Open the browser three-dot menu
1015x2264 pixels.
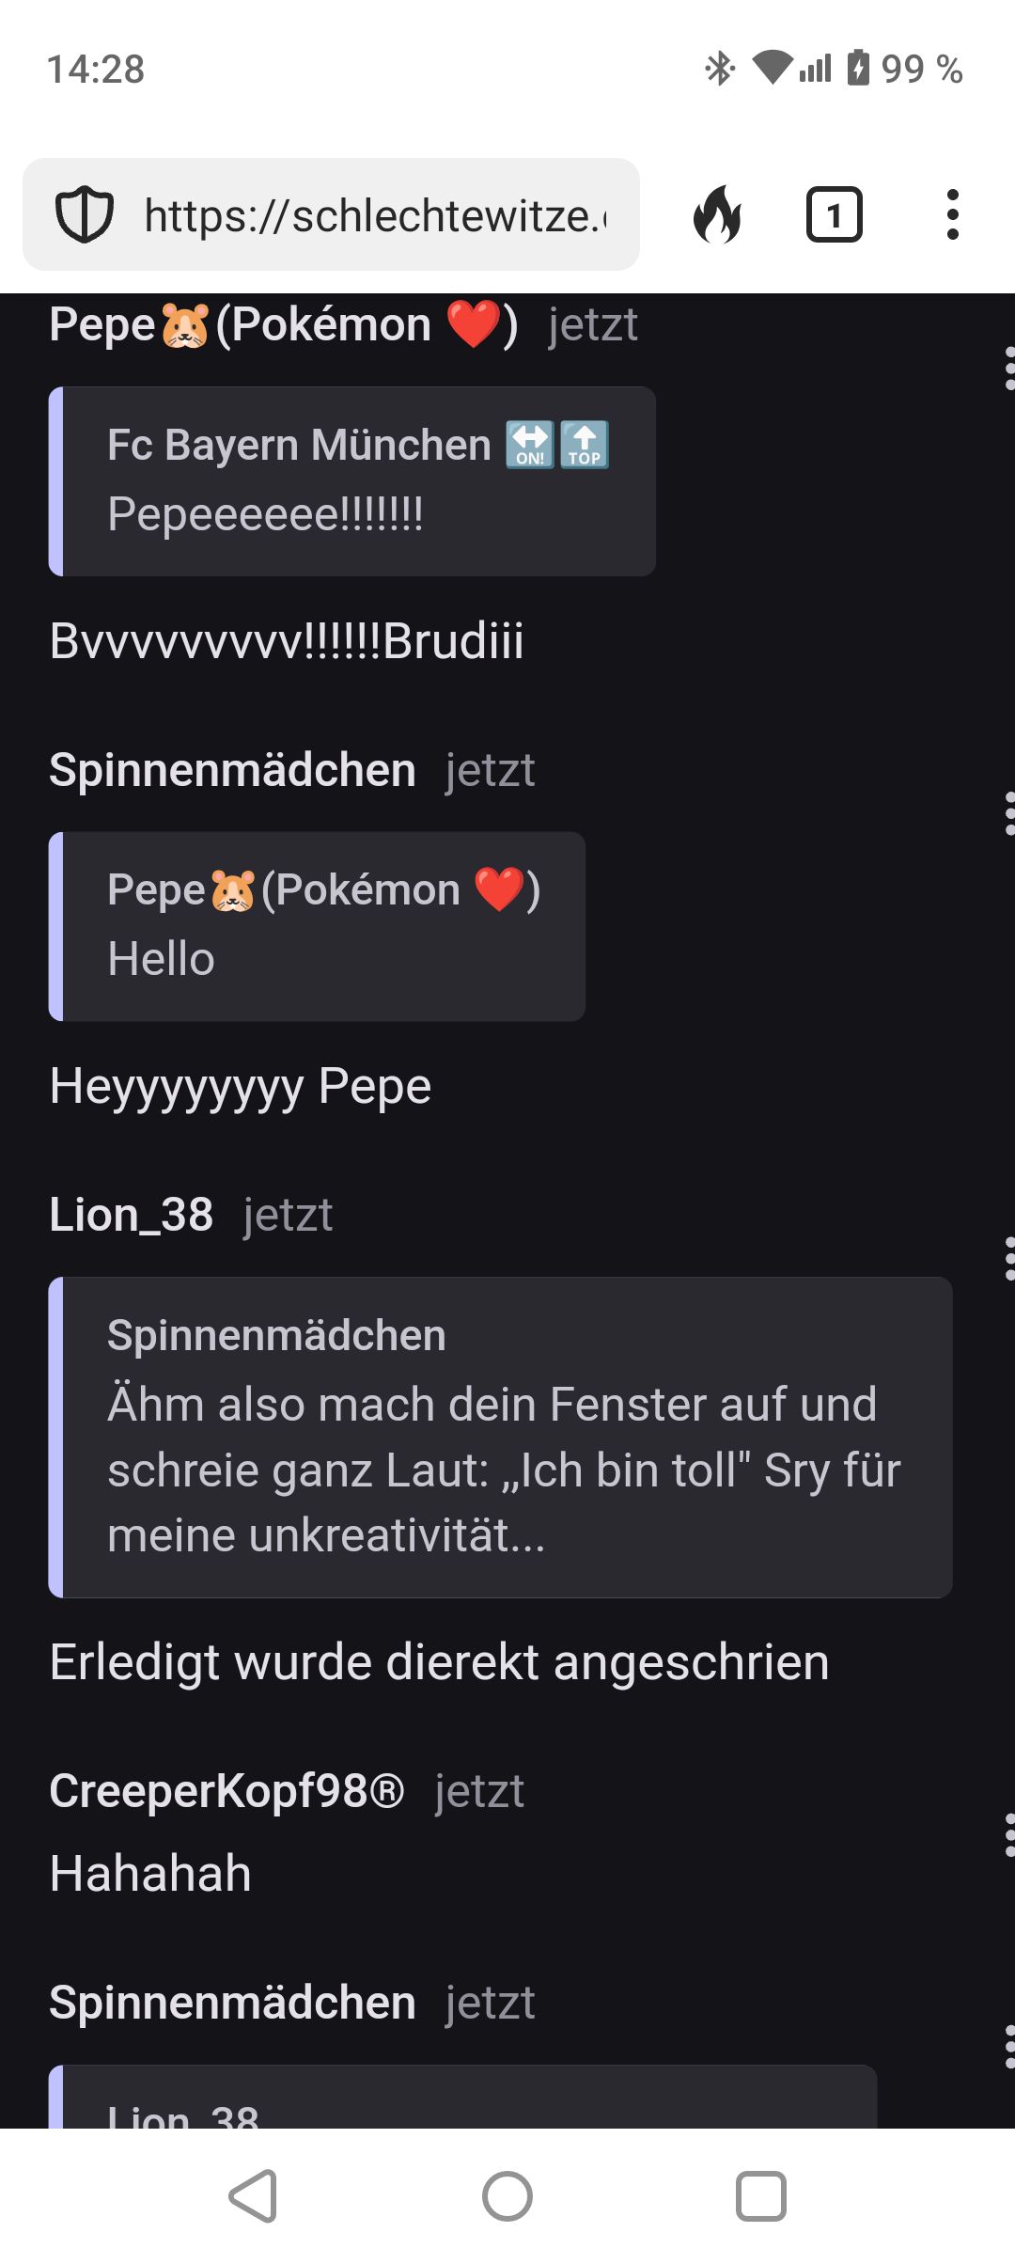(952, 215)
